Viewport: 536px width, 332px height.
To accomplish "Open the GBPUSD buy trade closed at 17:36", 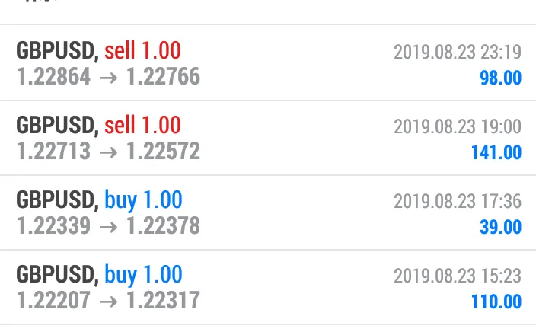I will pos(268,212).
